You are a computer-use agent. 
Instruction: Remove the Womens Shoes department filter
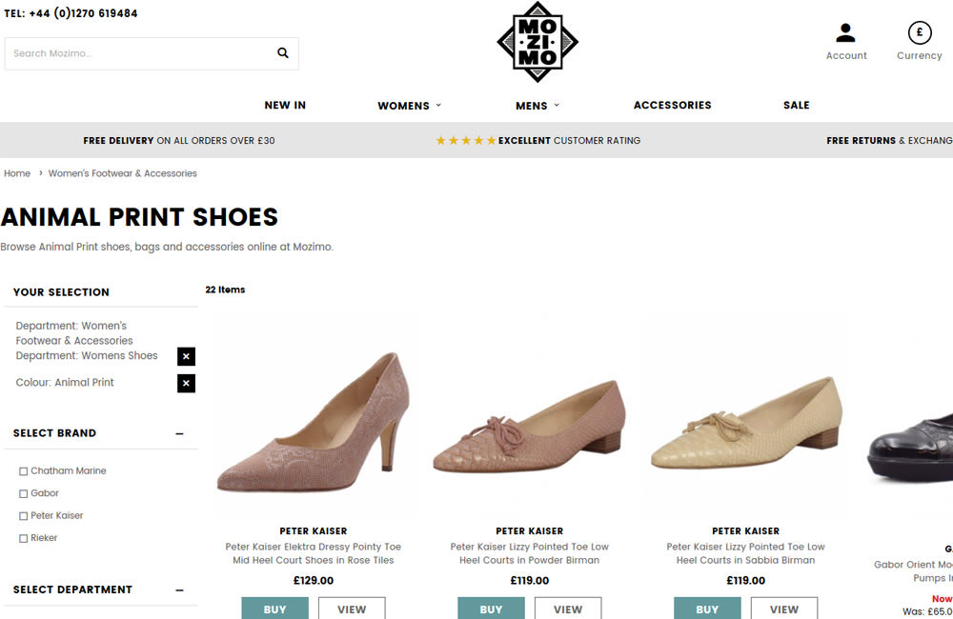click(186, 356)
